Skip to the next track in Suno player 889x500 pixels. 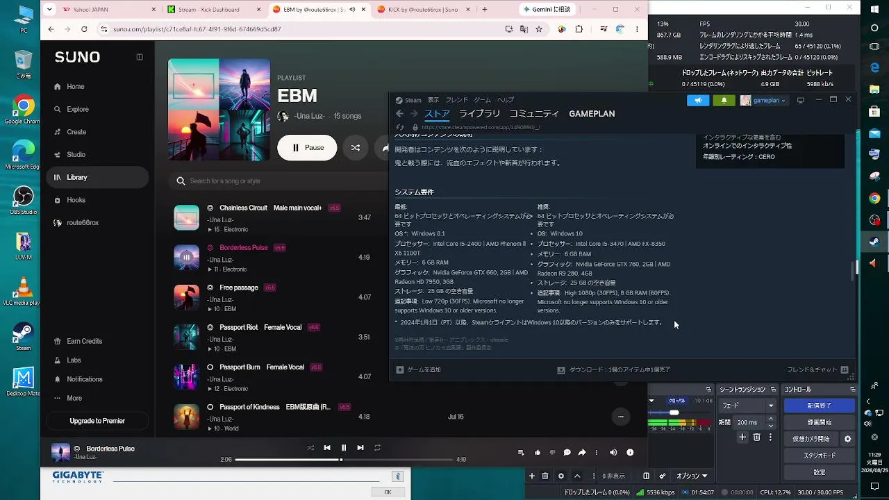point(360,448)
